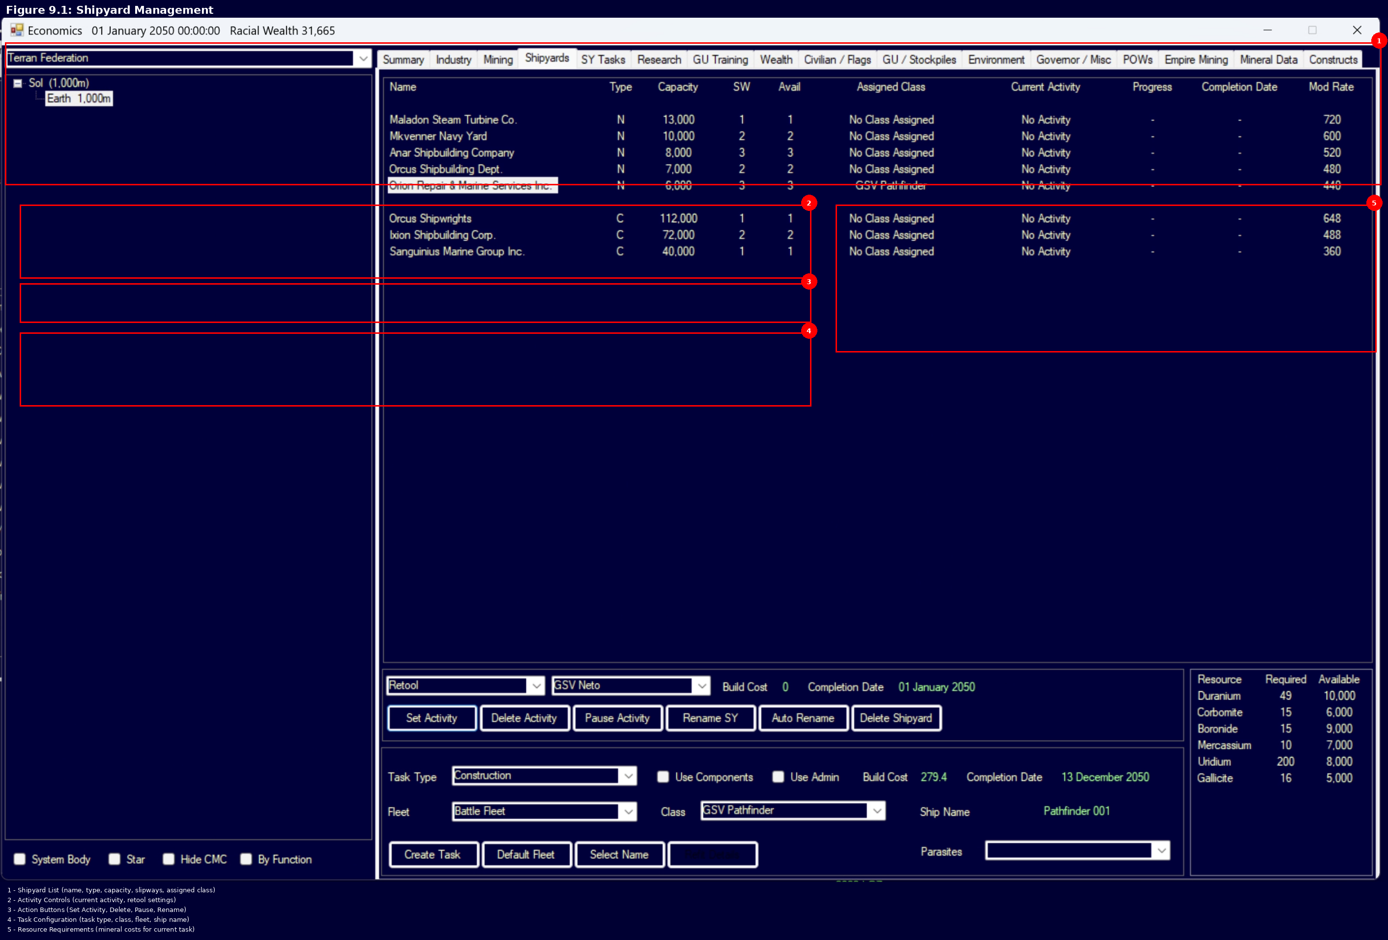Enable the System Body checkbox
Image resolution: width=1388 pixels, height=940 pixels.
[20, 859]
